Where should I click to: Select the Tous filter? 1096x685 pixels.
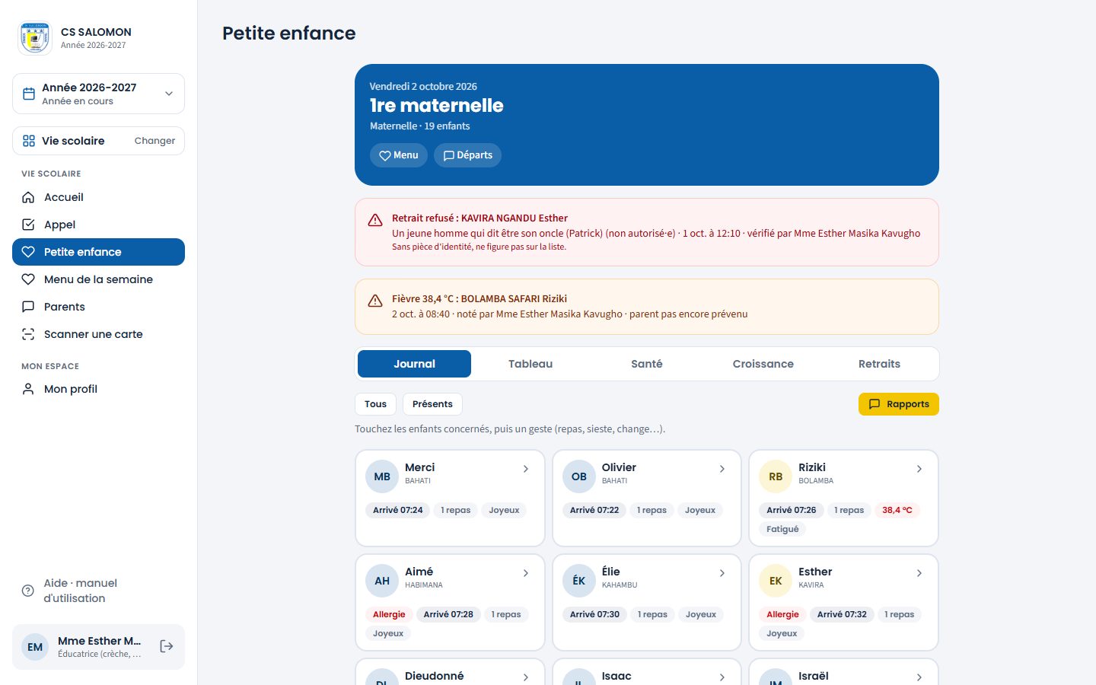click(375, 404)
